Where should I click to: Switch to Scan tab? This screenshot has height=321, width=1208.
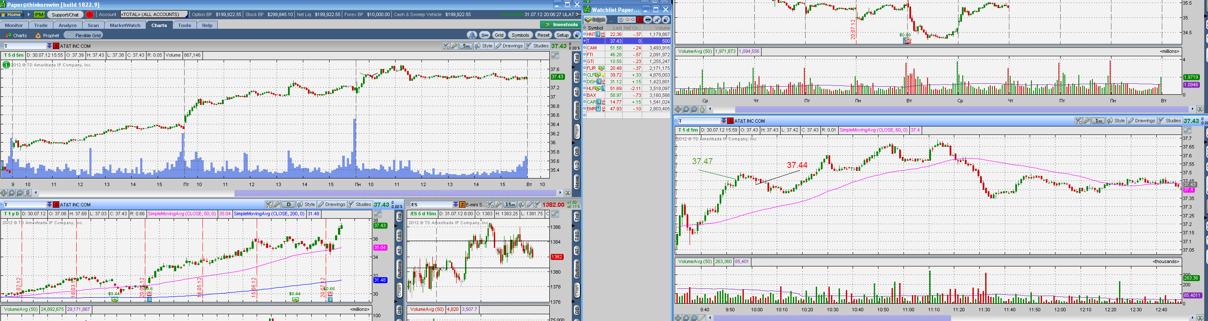93,25
